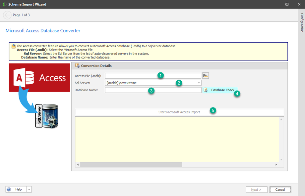Open the folder browse icon for Access File
305x196 pixels.
point(206,76)
